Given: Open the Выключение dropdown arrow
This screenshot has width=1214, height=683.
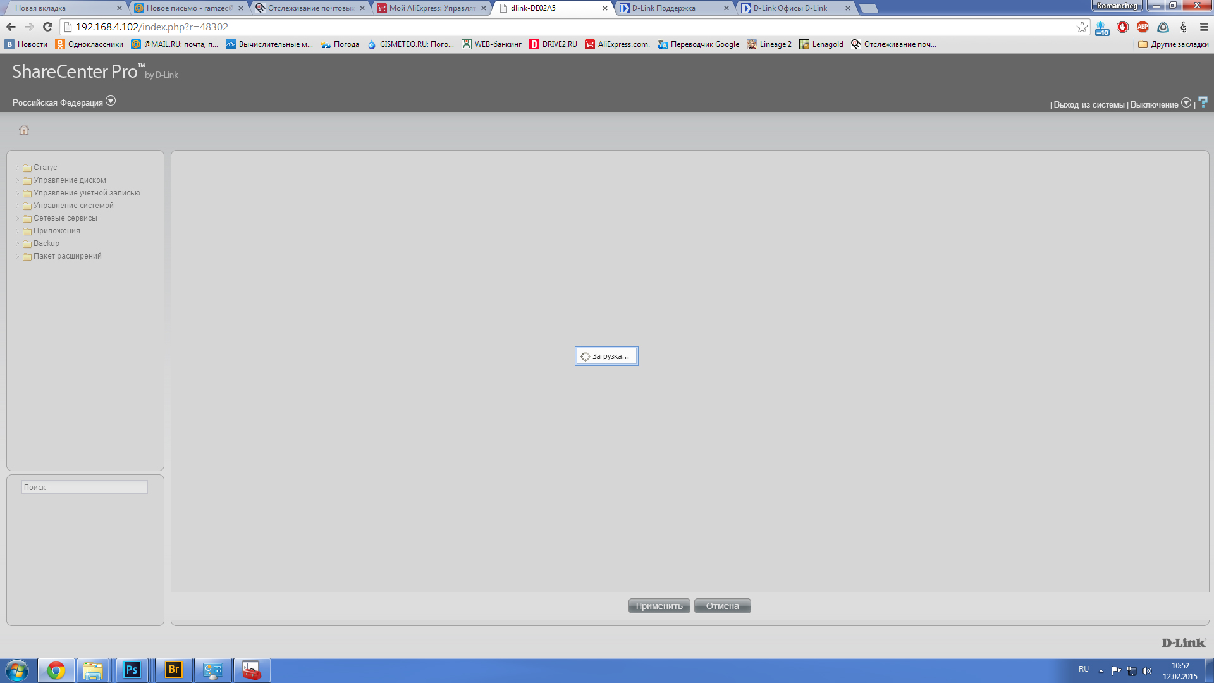Looking at the screenshot, I should coord(1186,103).
